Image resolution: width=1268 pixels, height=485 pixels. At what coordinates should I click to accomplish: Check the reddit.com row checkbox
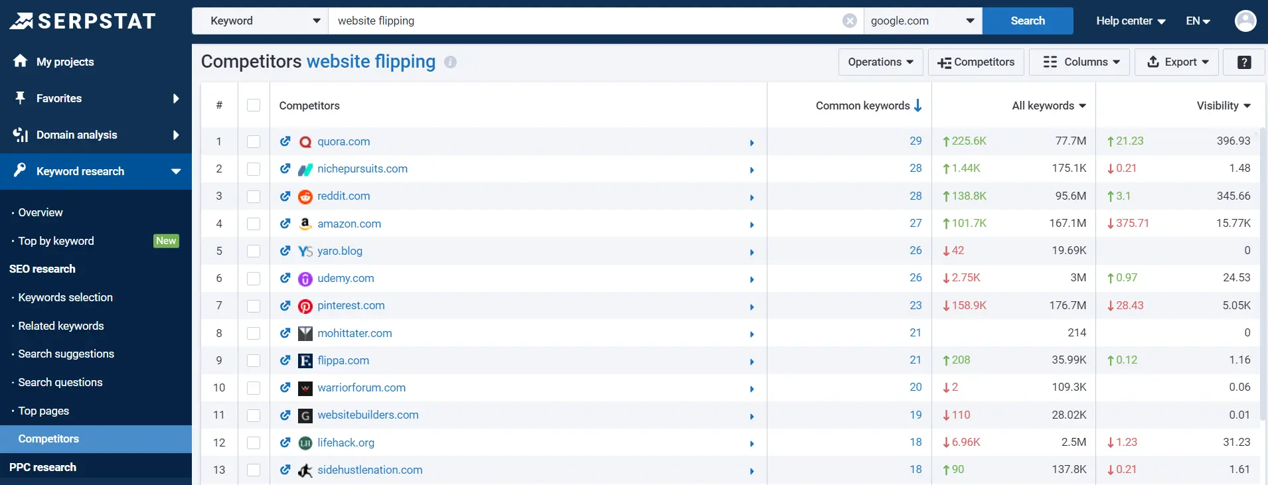[x=254, y=196]
